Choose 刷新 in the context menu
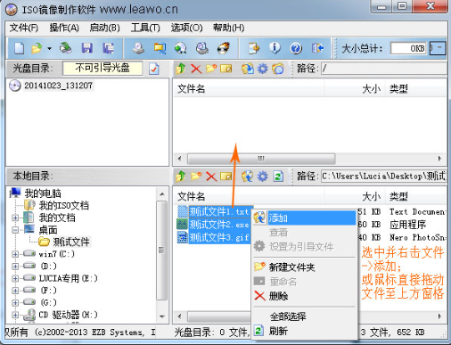 tap(305, 331)
